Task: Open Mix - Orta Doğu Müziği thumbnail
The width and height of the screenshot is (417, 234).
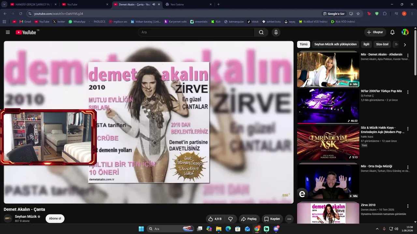Action: [x=328, y=181]
